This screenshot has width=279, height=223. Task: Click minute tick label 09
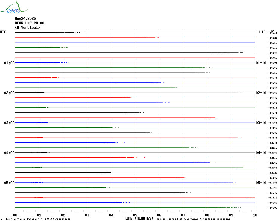click(231, 215)
